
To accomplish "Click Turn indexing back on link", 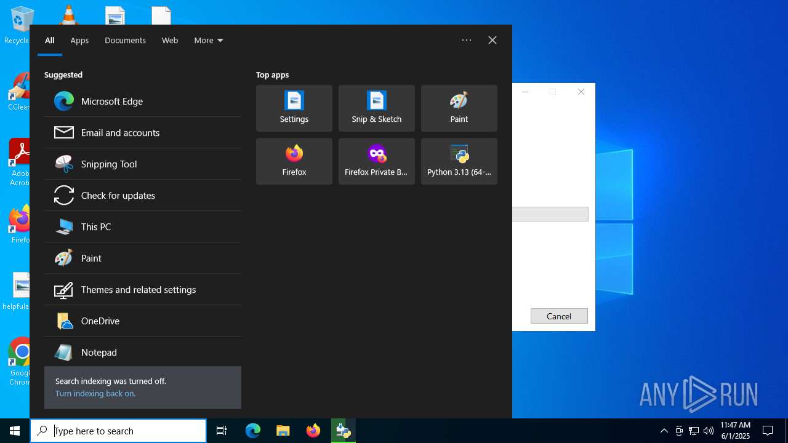I will point(95,394).
